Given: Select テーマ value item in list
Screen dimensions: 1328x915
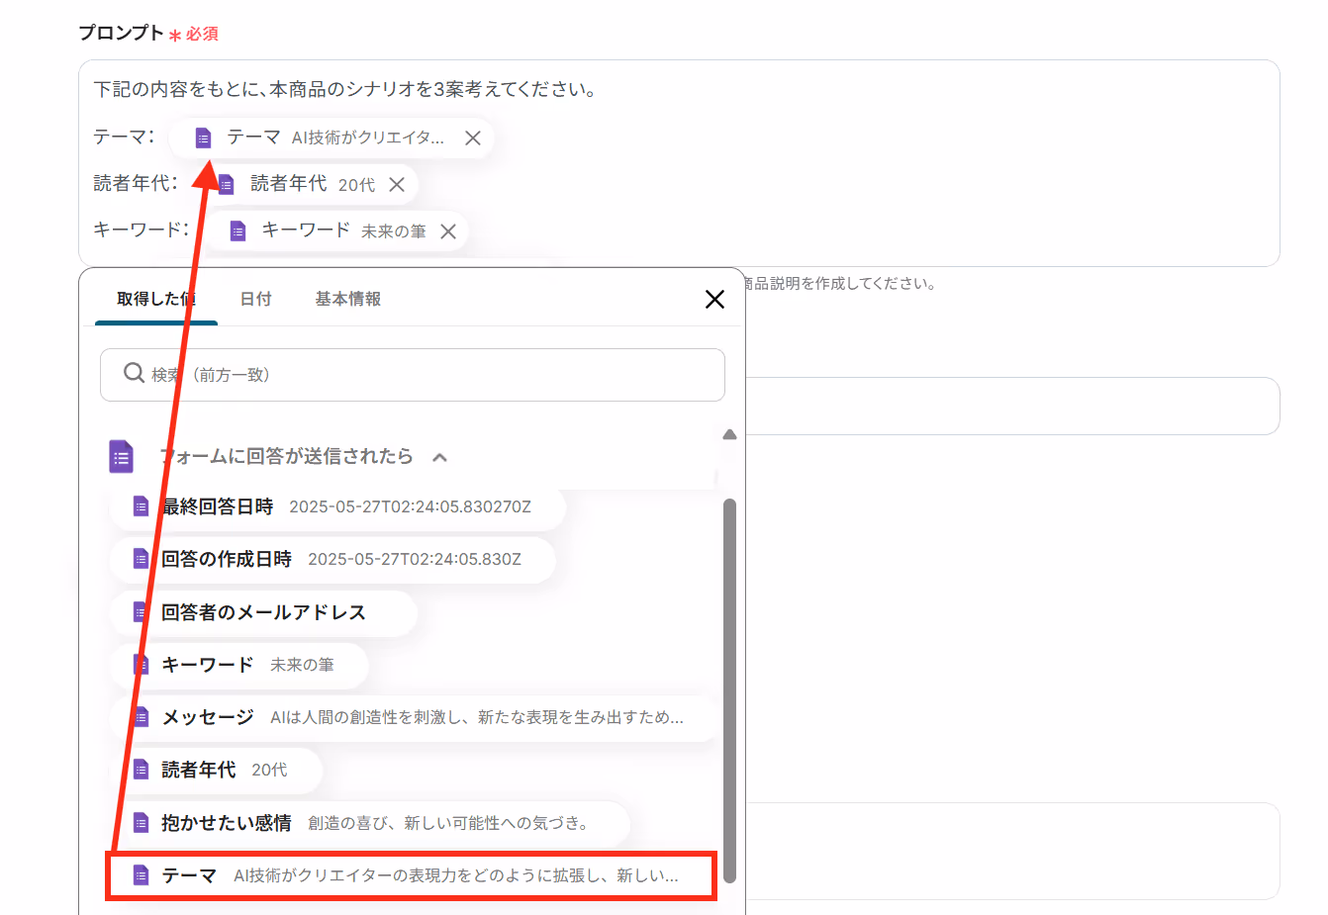Looking at the screenshot, I should click(411, 875).
